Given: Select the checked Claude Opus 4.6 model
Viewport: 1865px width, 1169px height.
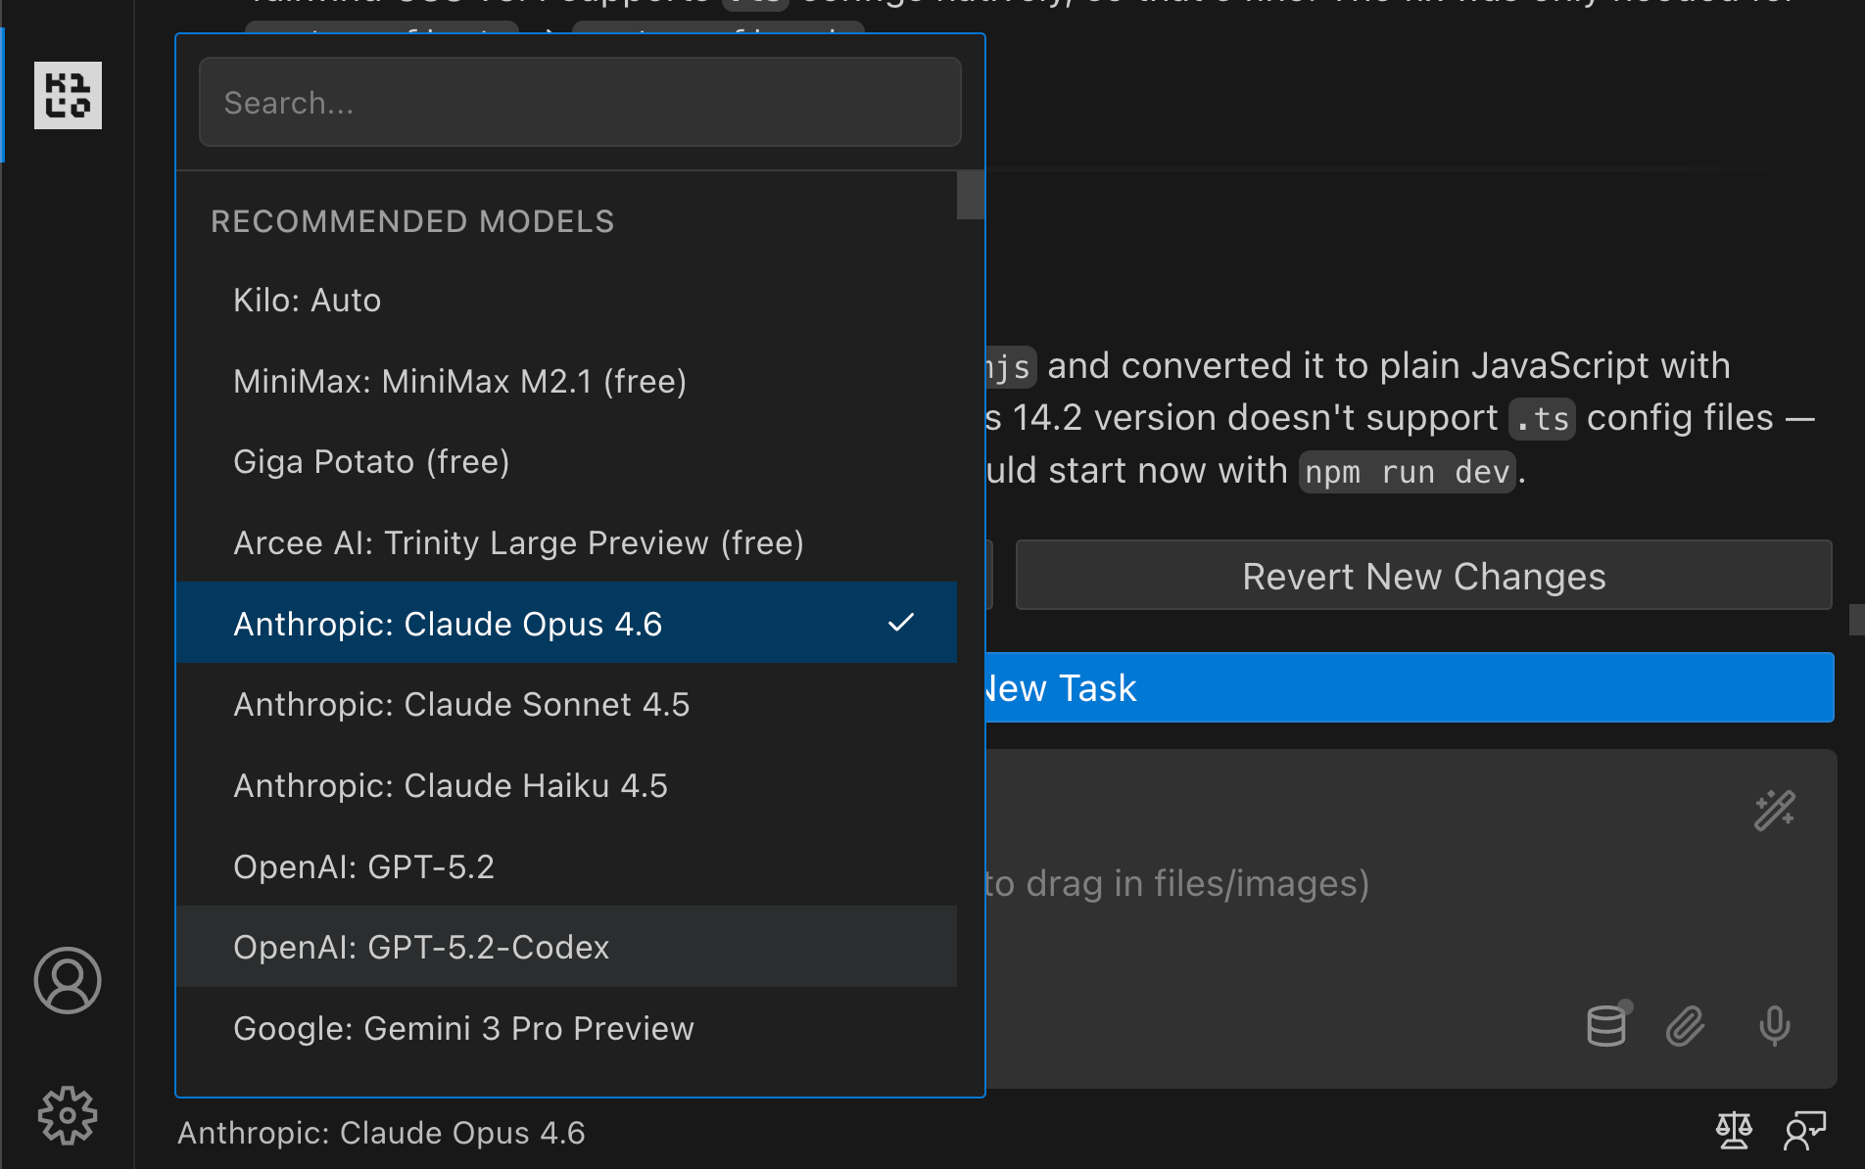Looking at the screenshot, I should 566,624.
